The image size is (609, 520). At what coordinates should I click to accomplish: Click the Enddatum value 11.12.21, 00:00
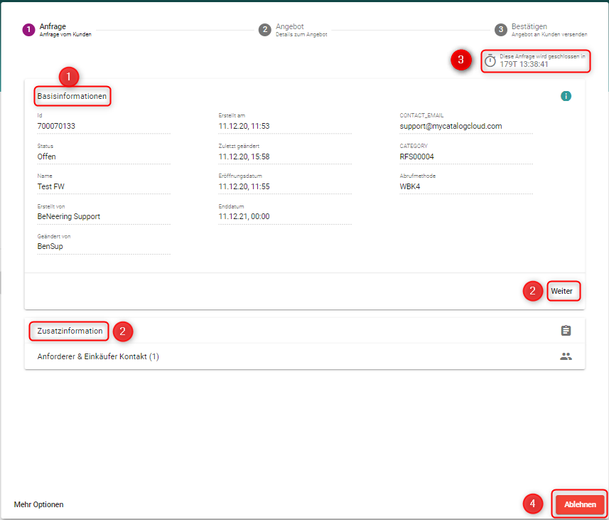[x=244, y=216]
